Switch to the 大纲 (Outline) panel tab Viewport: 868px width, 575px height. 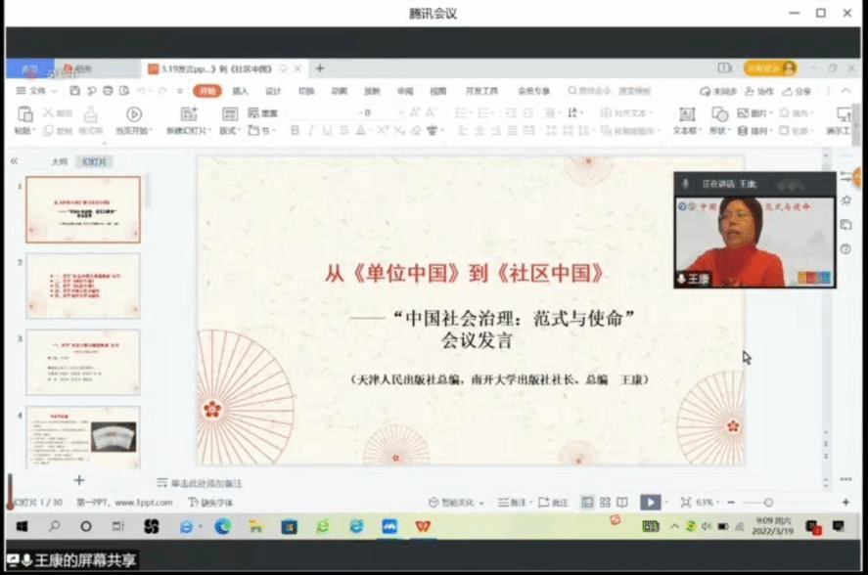coord(60,161)
